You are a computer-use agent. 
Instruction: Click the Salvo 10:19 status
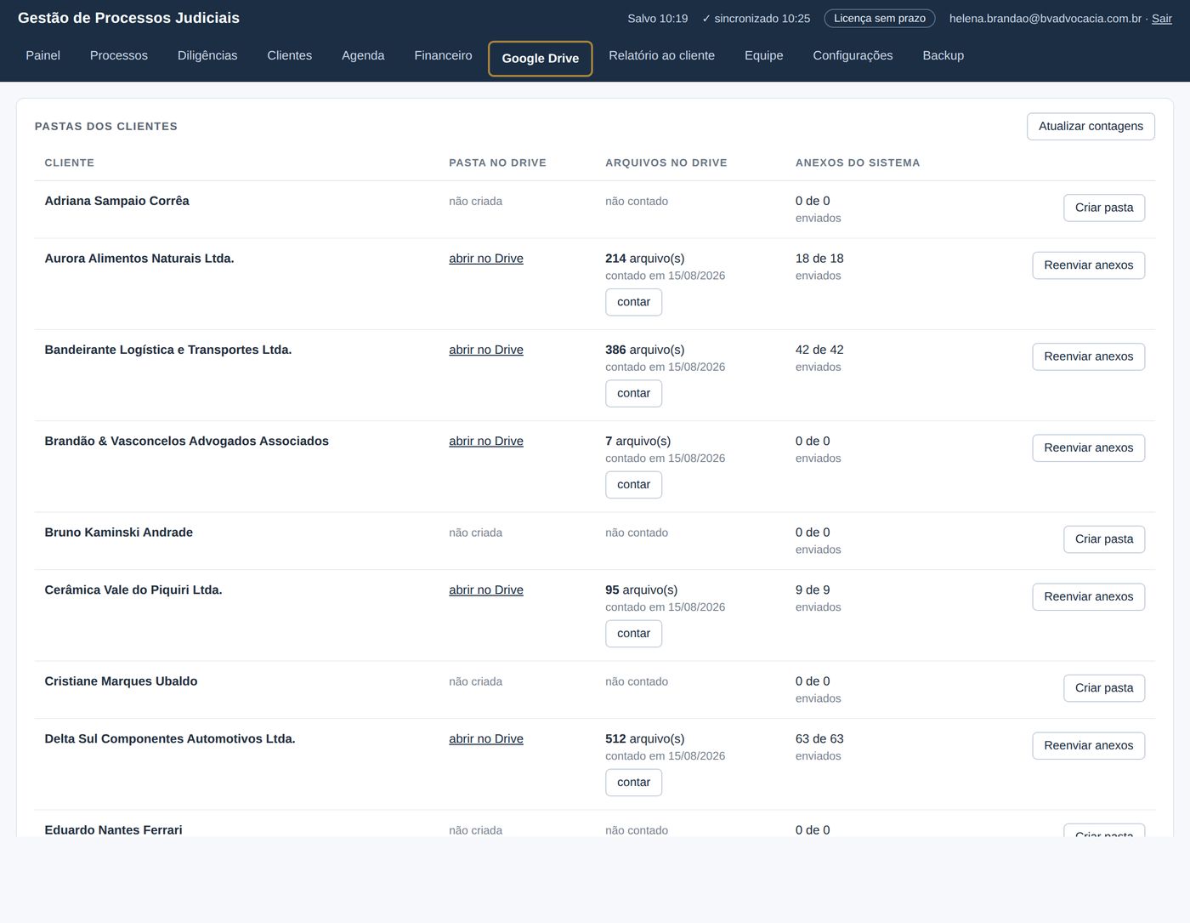pyautogui.click(x=658, y=18)
